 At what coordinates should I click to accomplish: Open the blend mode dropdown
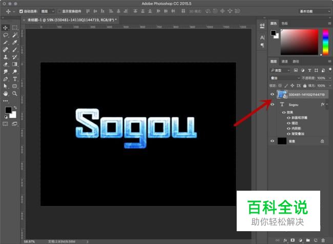285,78
